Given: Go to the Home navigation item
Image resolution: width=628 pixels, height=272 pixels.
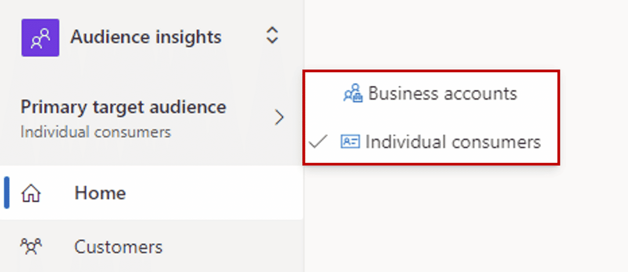Looking at the screenshot, I should tap(152, 193).
